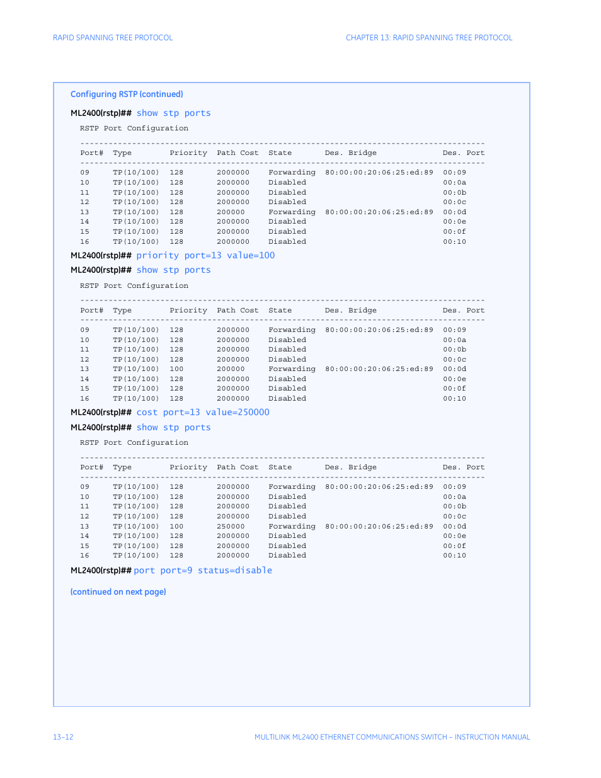Click the "show stp ports" command following the priority command
This screenshot has height=778, width=601.
(x=173, y=270)
